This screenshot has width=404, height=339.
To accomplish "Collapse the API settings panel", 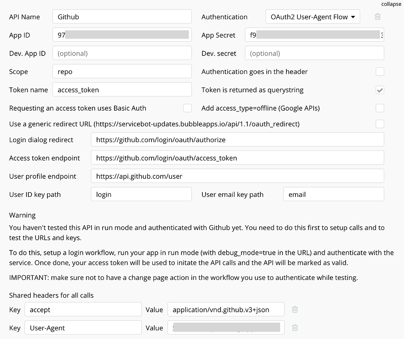I will [391, 4].
